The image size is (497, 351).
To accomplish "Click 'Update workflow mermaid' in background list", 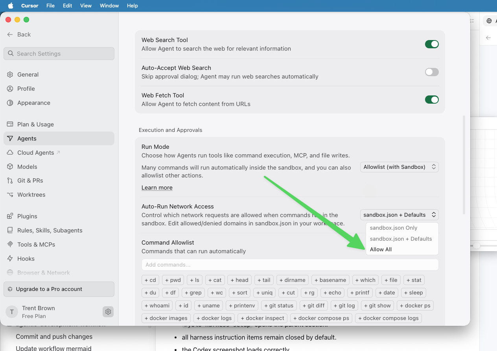I will coord(53,348).
